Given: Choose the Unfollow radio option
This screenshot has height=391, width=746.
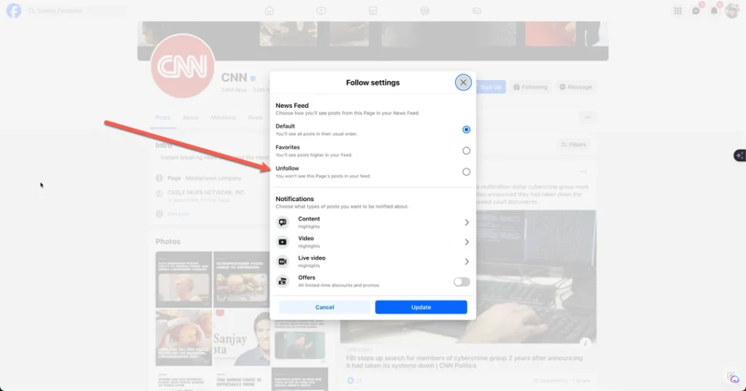Looking at the screenshot, I should (466, 172).
